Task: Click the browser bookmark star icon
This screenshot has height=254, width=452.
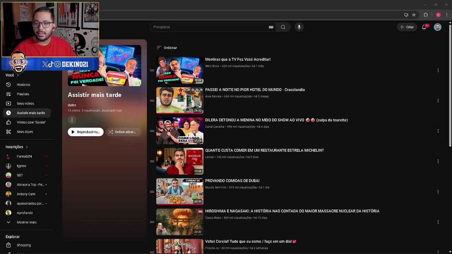Action: coord(414,15)
